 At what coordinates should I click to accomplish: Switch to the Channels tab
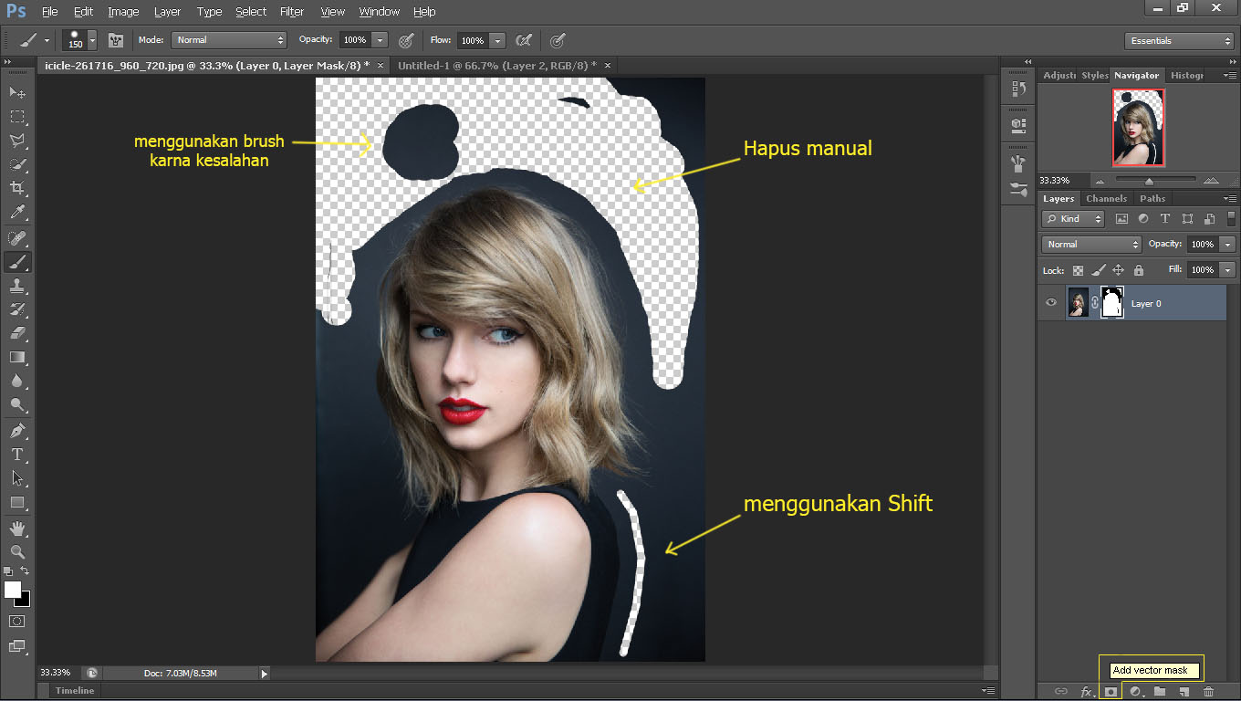click(1106, 198)
